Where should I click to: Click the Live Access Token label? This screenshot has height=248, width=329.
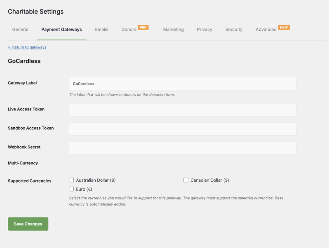coord(26,109)
